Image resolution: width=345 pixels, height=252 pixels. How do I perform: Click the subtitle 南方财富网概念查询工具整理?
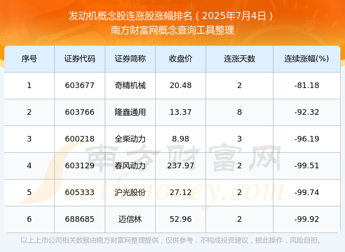click(172, 30)
